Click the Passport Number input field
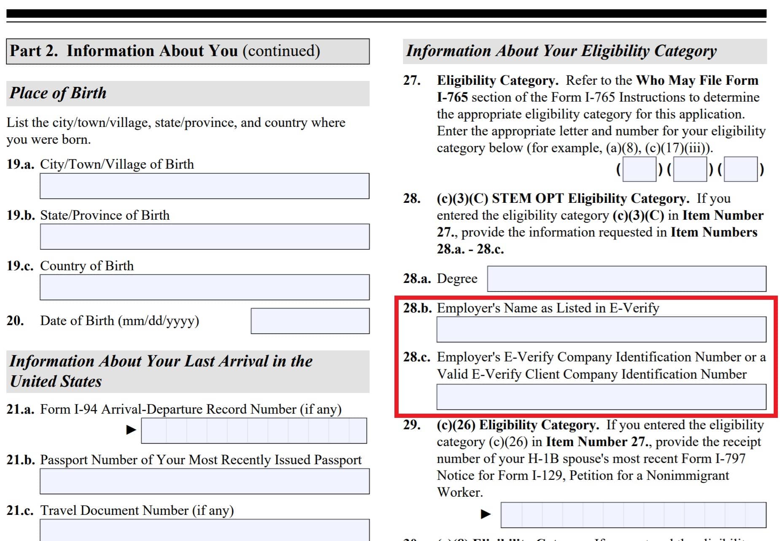 tap(205, 481)
